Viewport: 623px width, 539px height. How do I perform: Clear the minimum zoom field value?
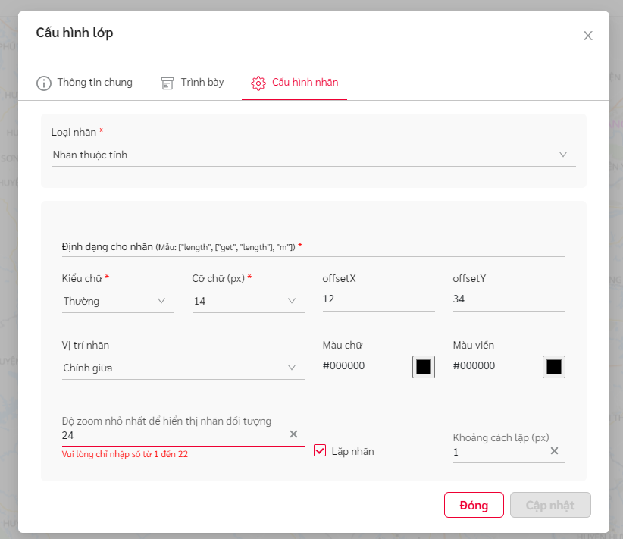point(293,434)
